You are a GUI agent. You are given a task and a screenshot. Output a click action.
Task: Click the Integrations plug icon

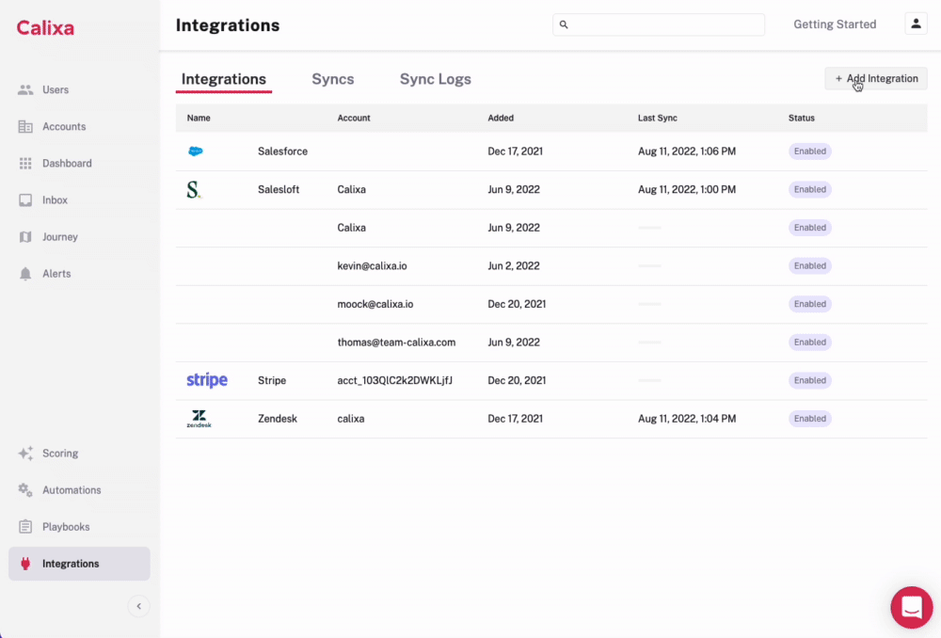[25, 564]
